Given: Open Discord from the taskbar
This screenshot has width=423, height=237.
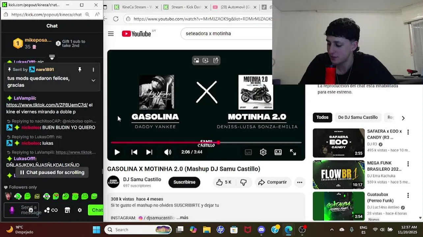Looking at the screenshot, I should click(x=261, y=229).
